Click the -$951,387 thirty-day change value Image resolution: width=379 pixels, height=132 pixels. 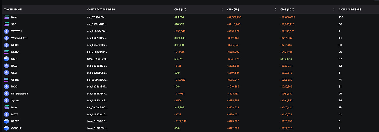tap(287, 94)
